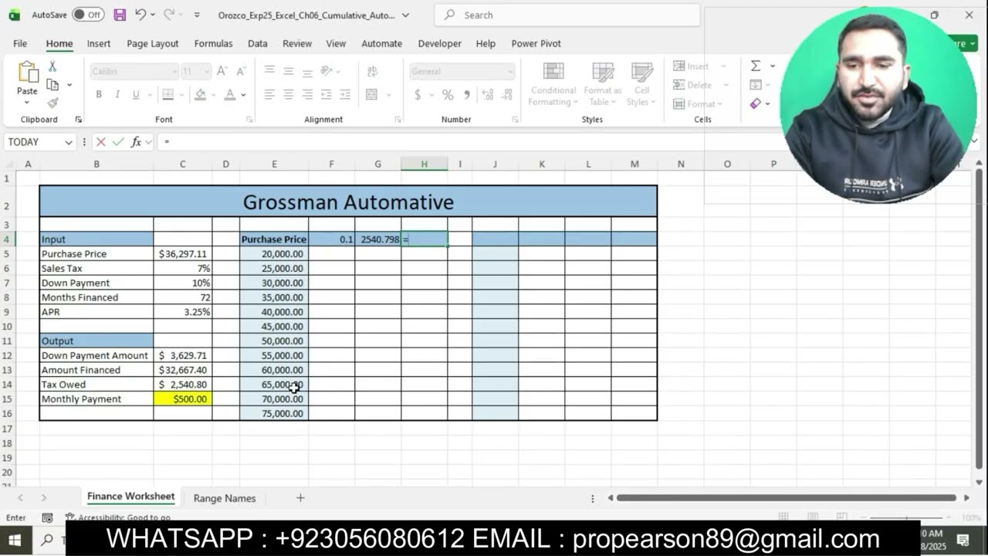Click the Undo arrow icon

[x=140, y=15]
